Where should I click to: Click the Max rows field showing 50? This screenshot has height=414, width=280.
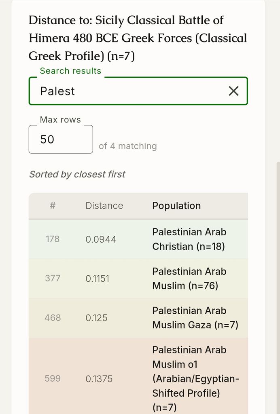click(61, 139)
